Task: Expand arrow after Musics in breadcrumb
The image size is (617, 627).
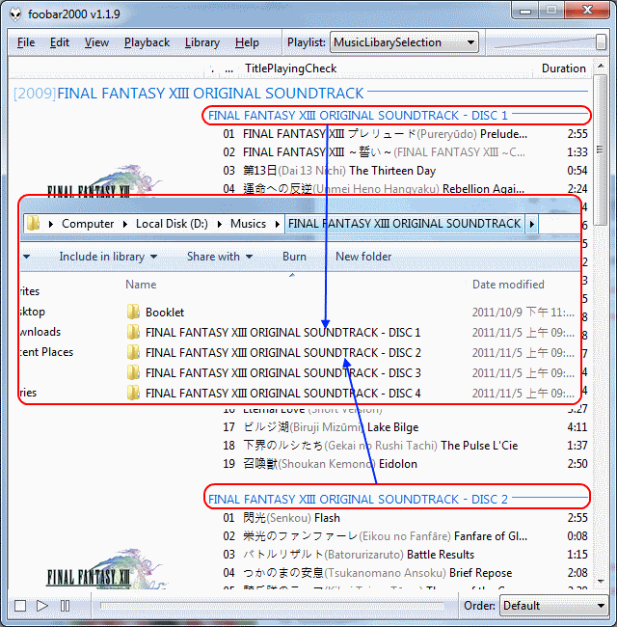Action: 278,224
